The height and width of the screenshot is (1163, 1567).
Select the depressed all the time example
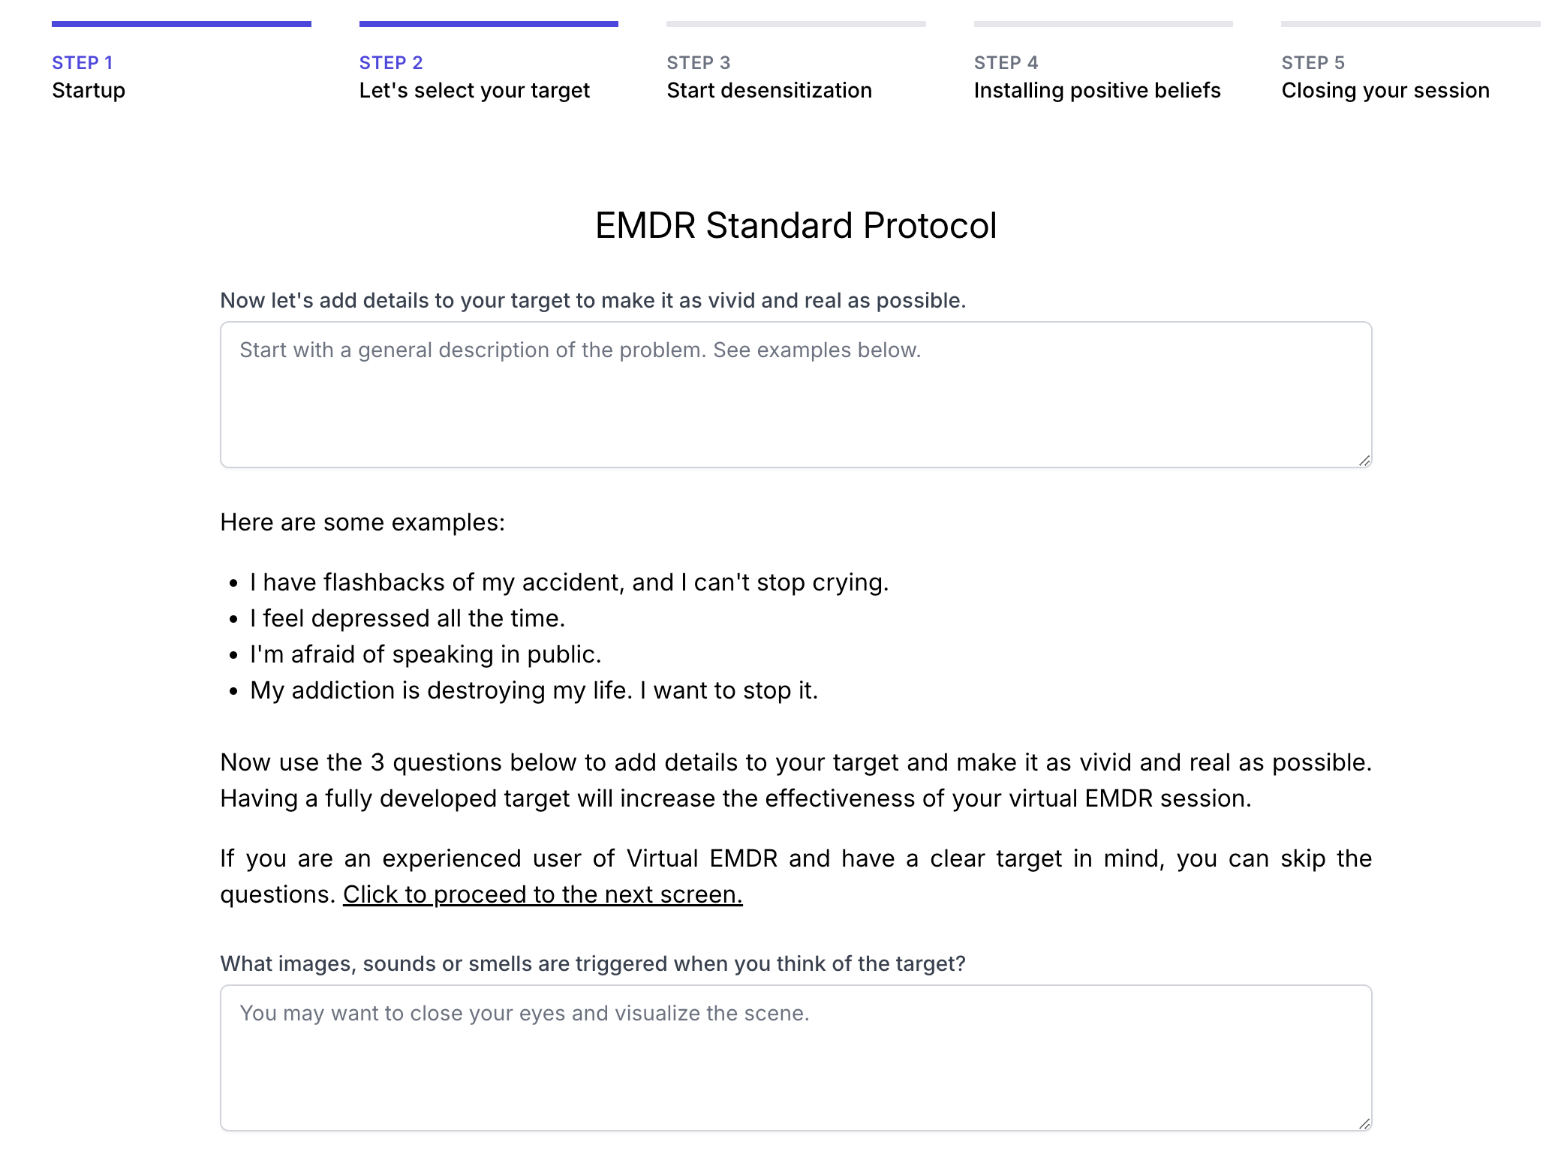[x=408, y=618]
